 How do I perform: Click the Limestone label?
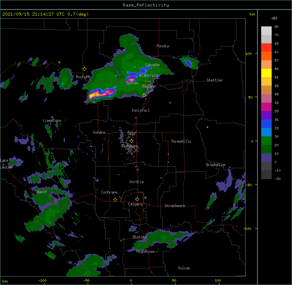pyautogui.click(x=52, y=120)
